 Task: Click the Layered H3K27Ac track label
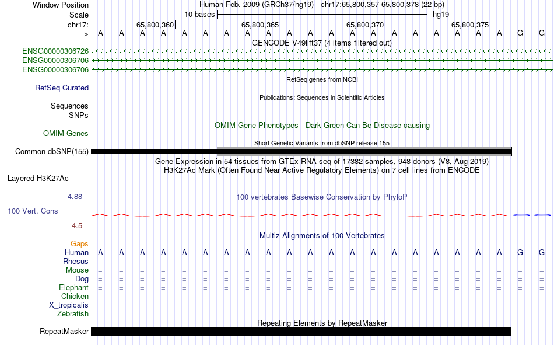pos(38,179)
